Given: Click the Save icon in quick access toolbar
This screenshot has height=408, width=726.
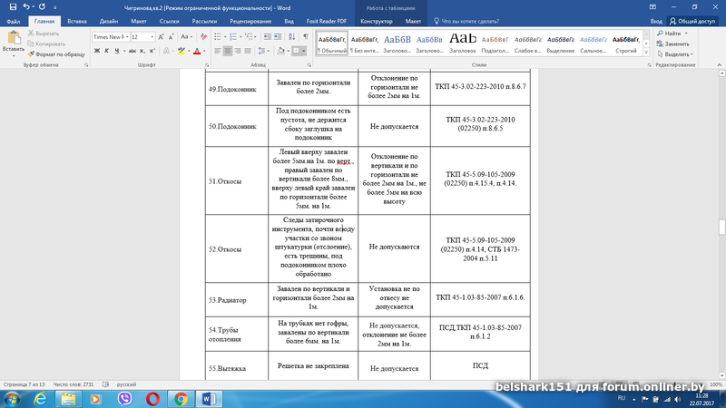Looking at the screenshot, I should pyautogui.click(x=13, y=7).
